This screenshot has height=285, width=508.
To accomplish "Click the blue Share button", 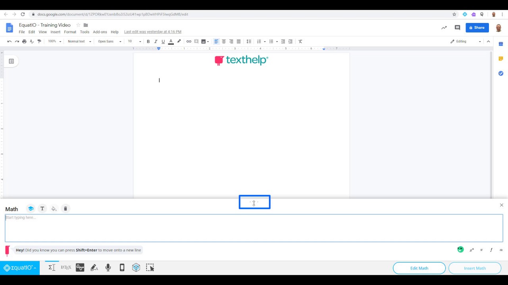I will coord(477,28).
